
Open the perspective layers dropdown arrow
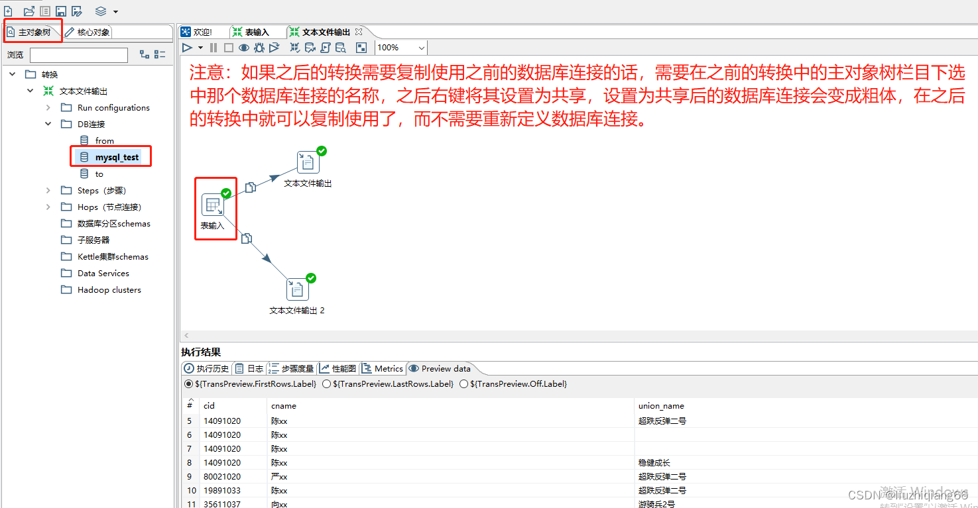tap(115, 12)
